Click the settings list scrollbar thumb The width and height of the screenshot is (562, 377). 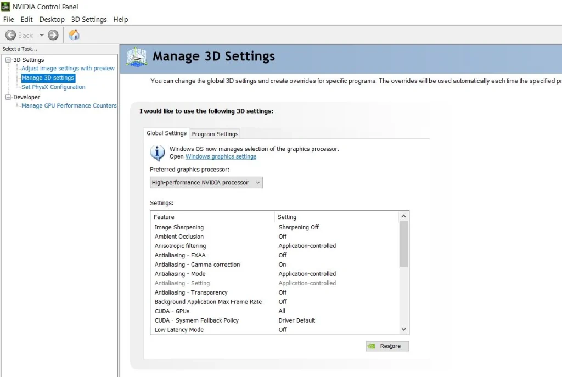[x=403, y=244]
